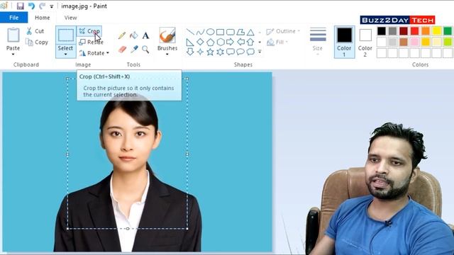This screenshot has height=255, width=454.
Task: Open the shape Outline dropdown
Action: click(283, 31)
